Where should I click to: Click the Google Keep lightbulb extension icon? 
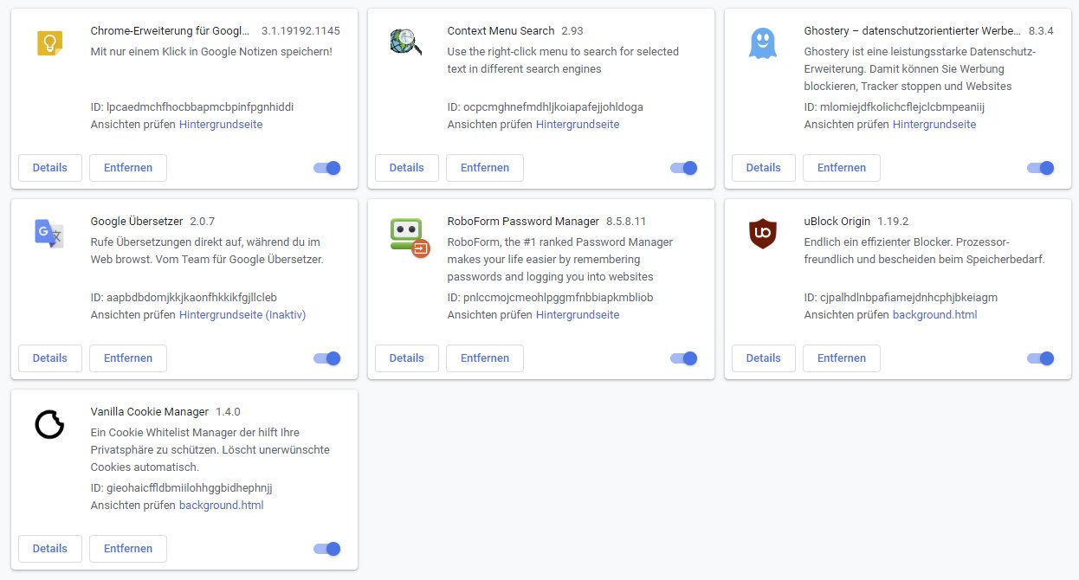click(49, 42)
